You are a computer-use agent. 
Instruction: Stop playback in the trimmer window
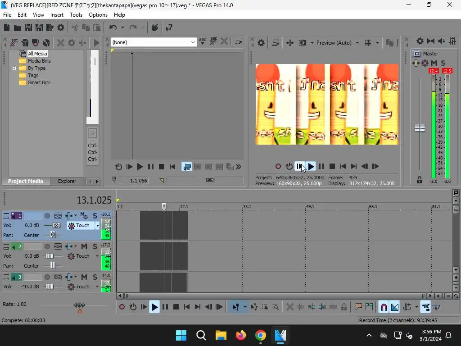pyautogui.click(x=162, y=167)
